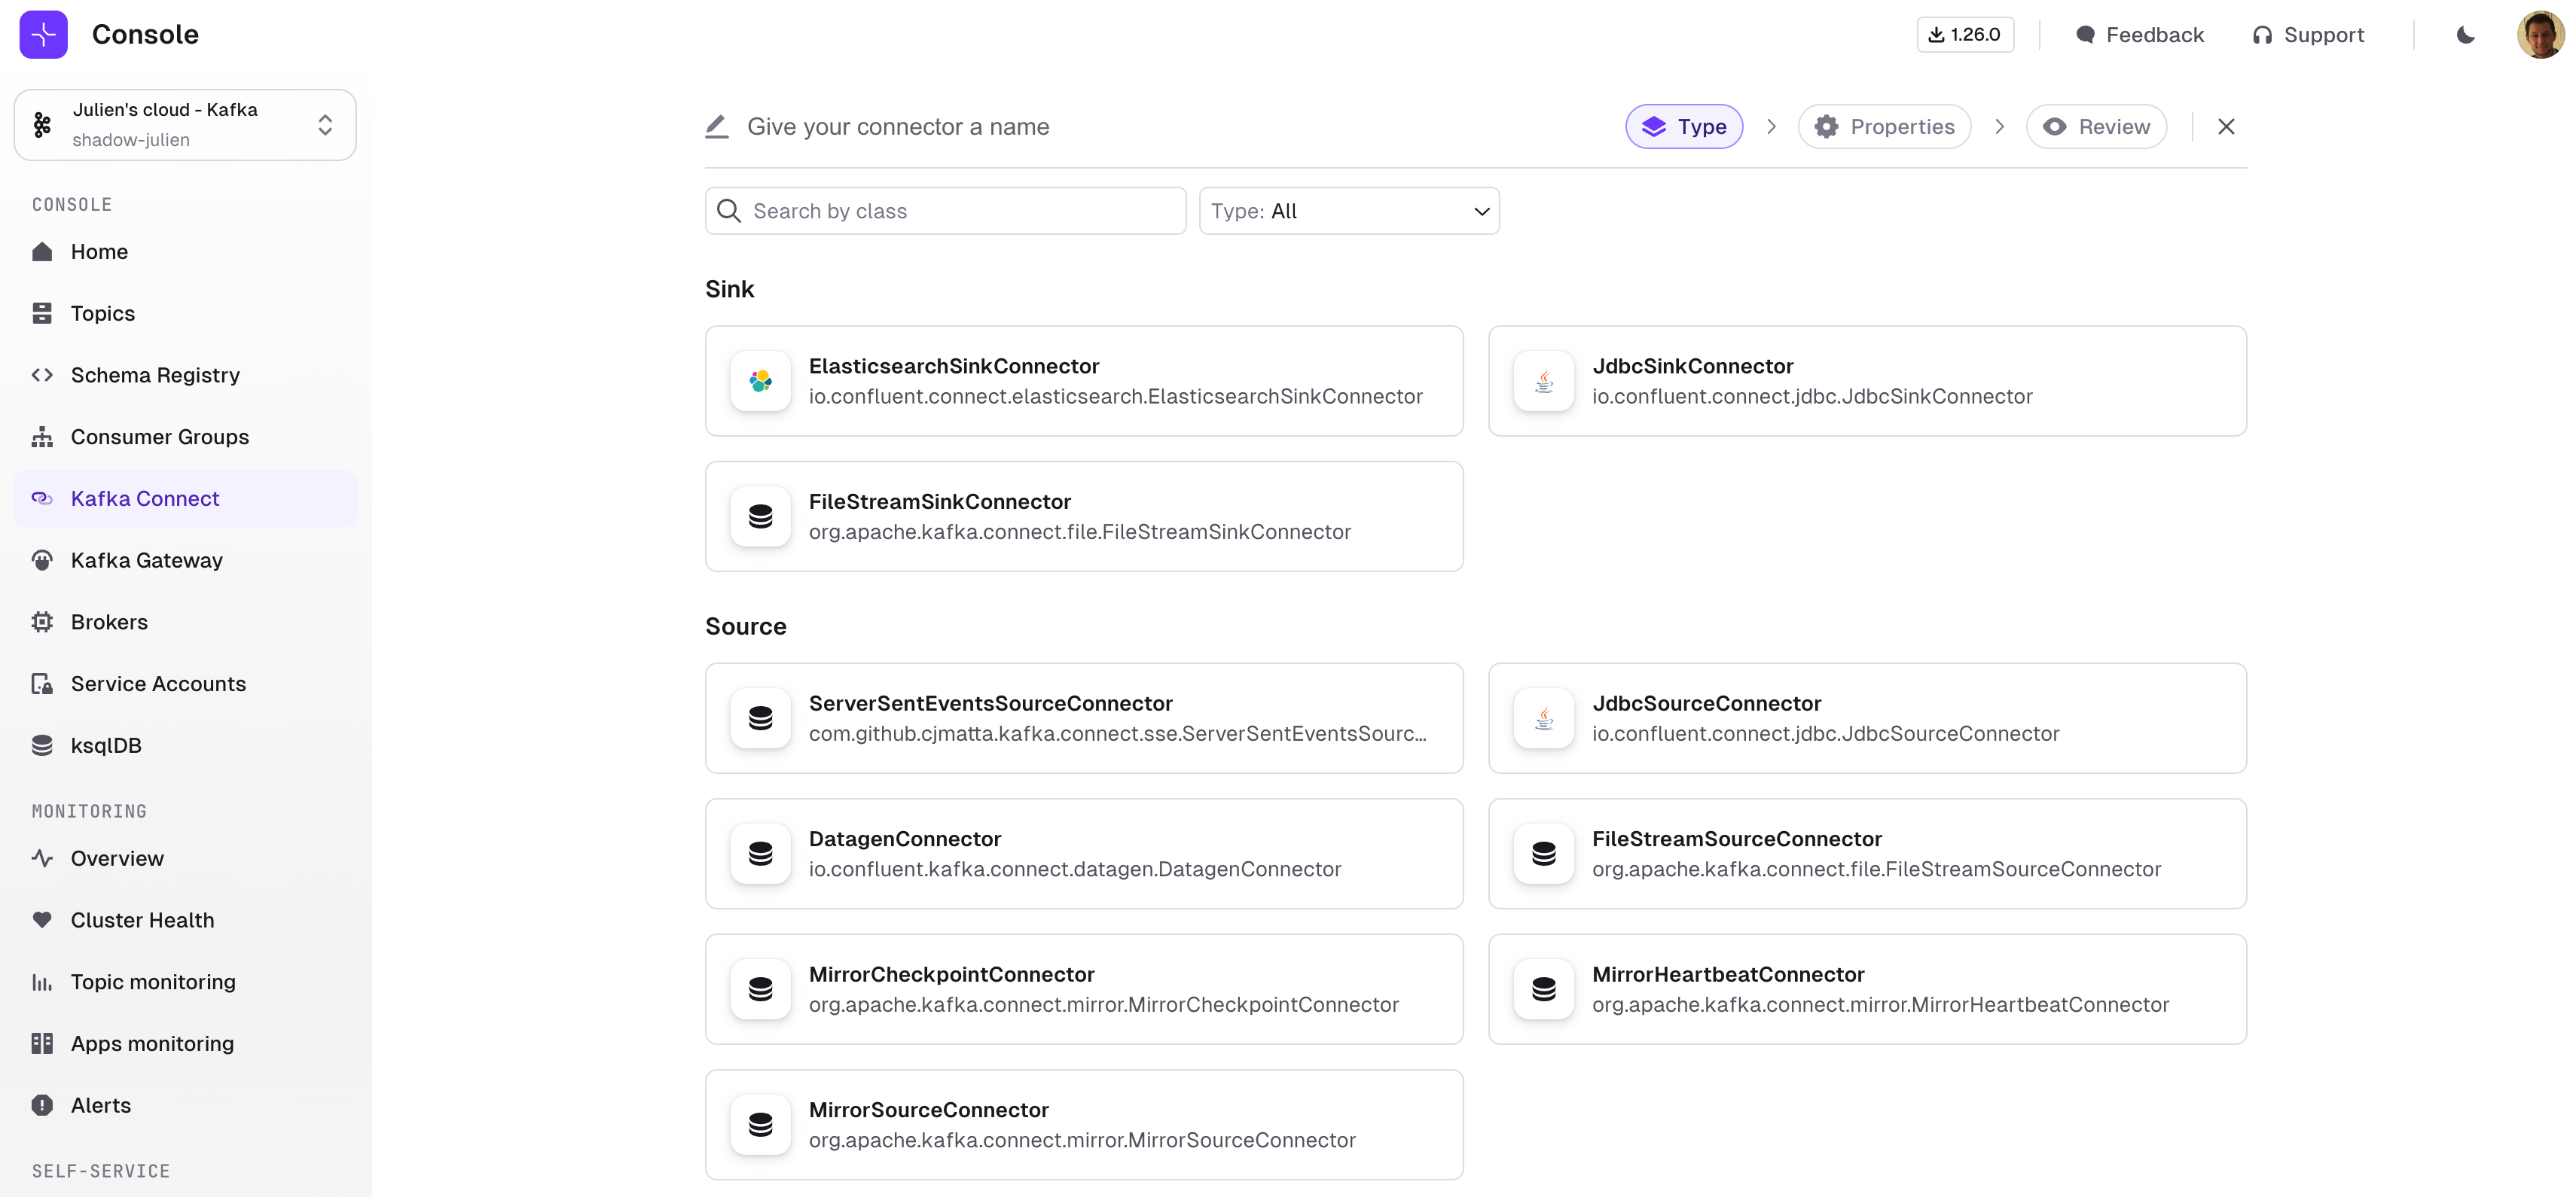Click the ksqlDB database icon

click(42, 745)
